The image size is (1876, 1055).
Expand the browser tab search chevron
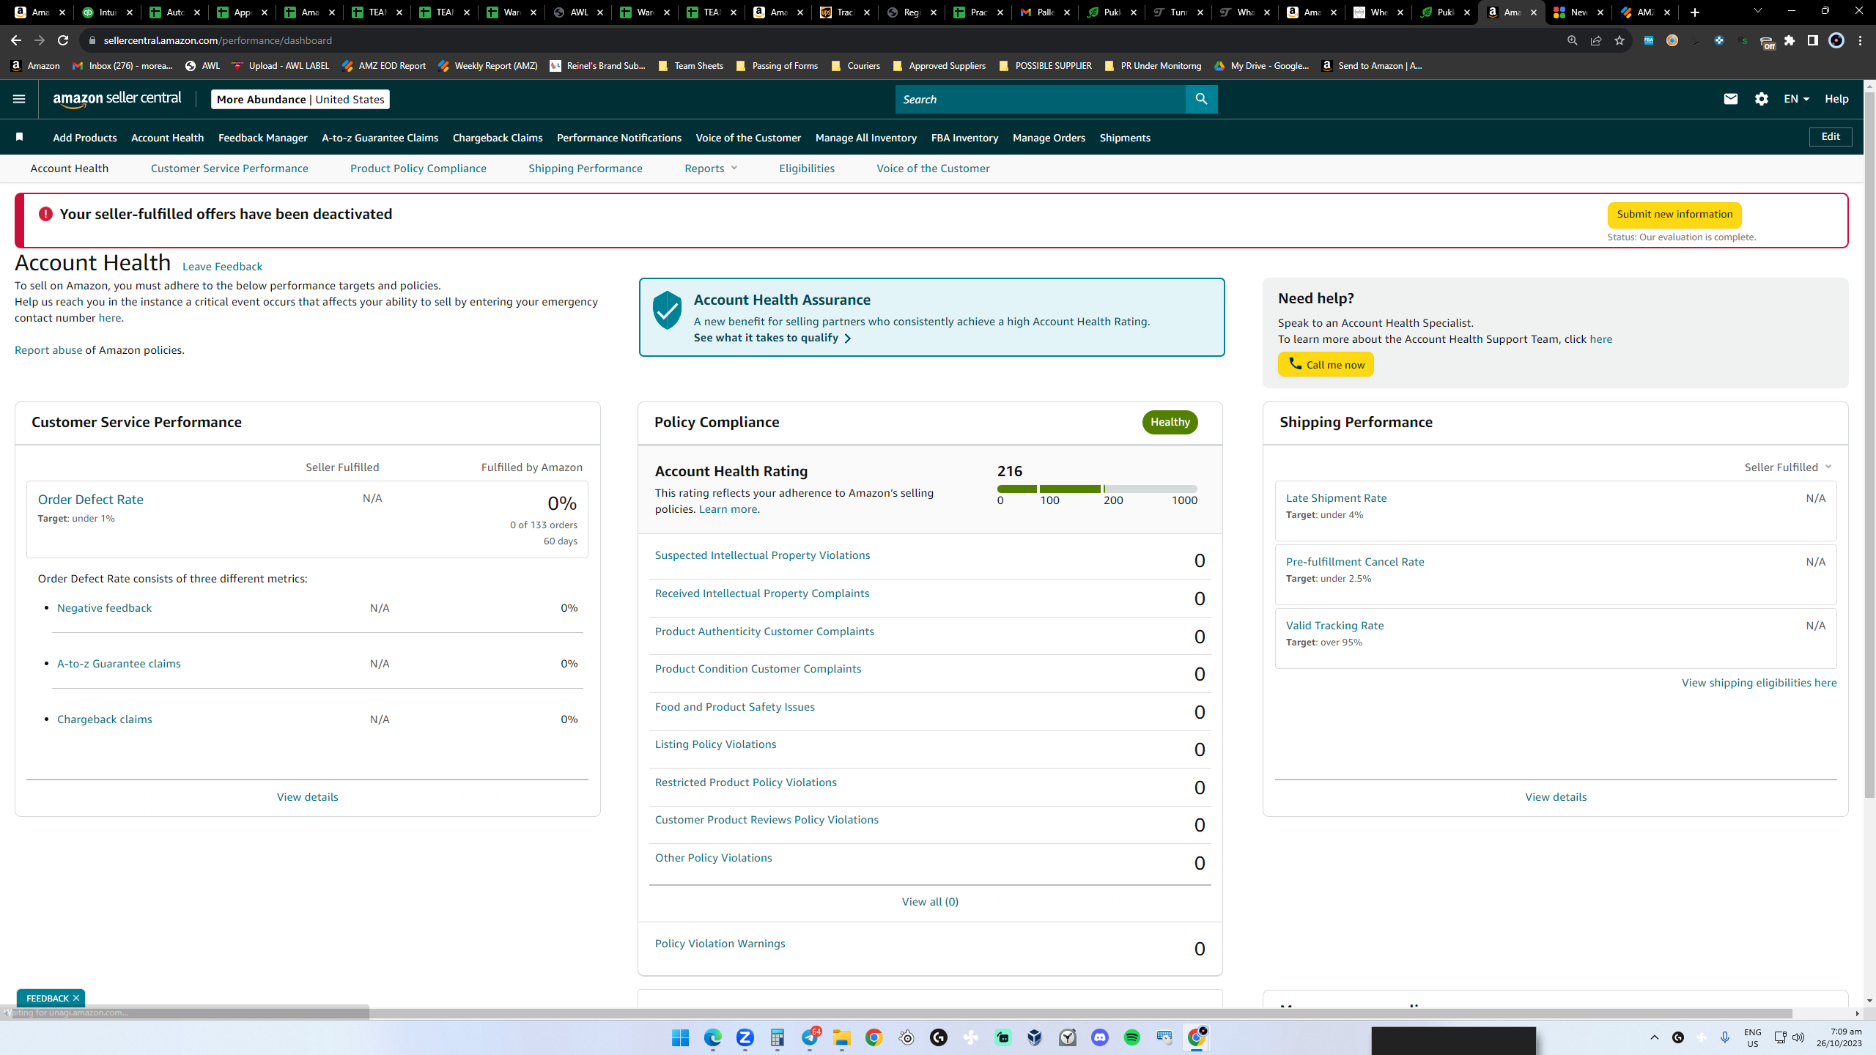1757,12
